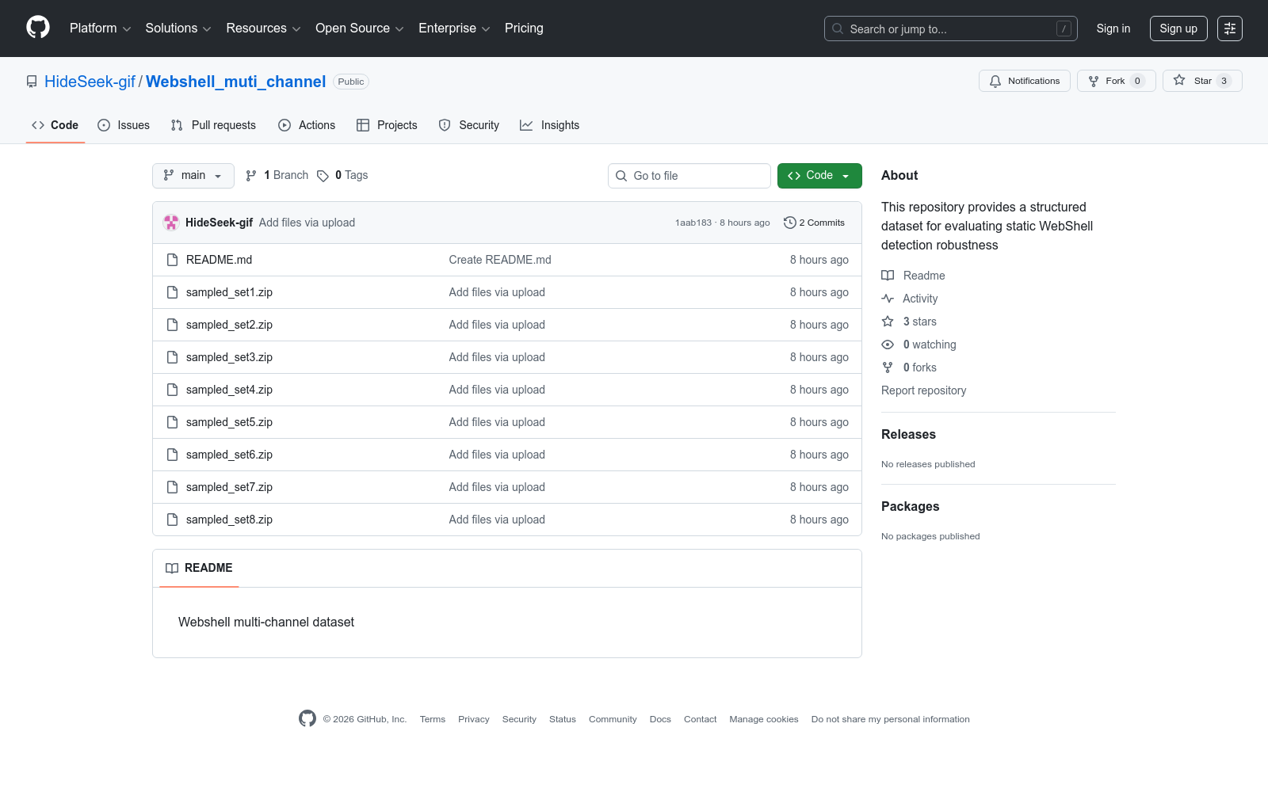Expand the Solutions menu

pos(178,29)
